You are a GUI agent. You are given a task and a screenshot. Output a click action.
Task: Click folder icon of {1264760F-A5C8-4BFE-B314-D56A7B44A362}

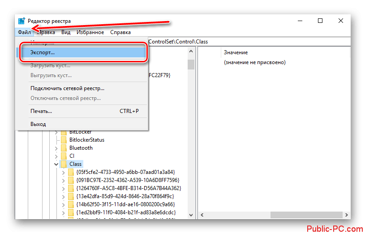(71, 188)
